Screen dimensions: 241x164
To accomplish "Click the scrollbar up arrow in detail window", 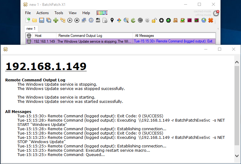I will click(x=237, y=62).
